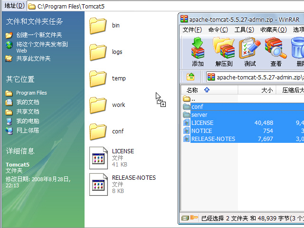Sort by 大小 column header in WinRAR

pos(257,90)
